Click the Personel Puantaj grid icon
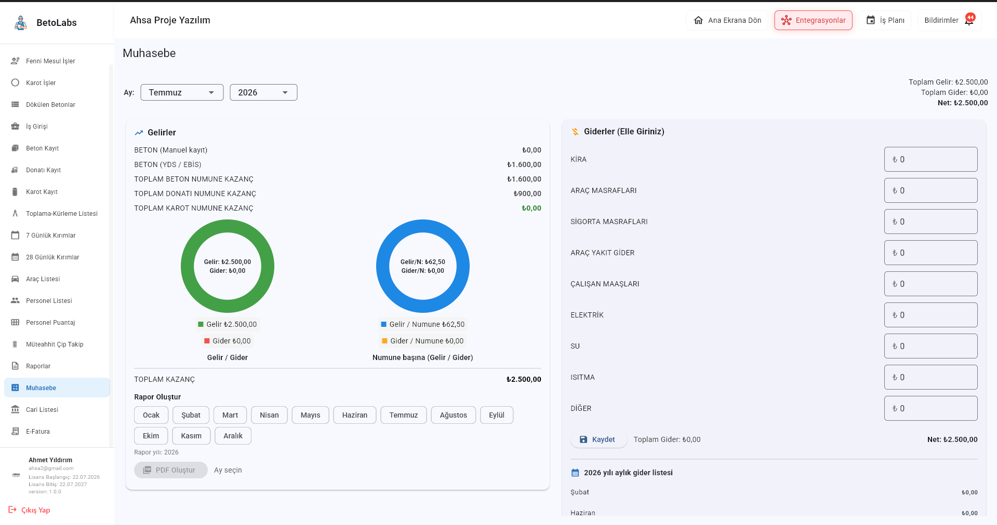The image size is (997, 525). coord(15,322)
